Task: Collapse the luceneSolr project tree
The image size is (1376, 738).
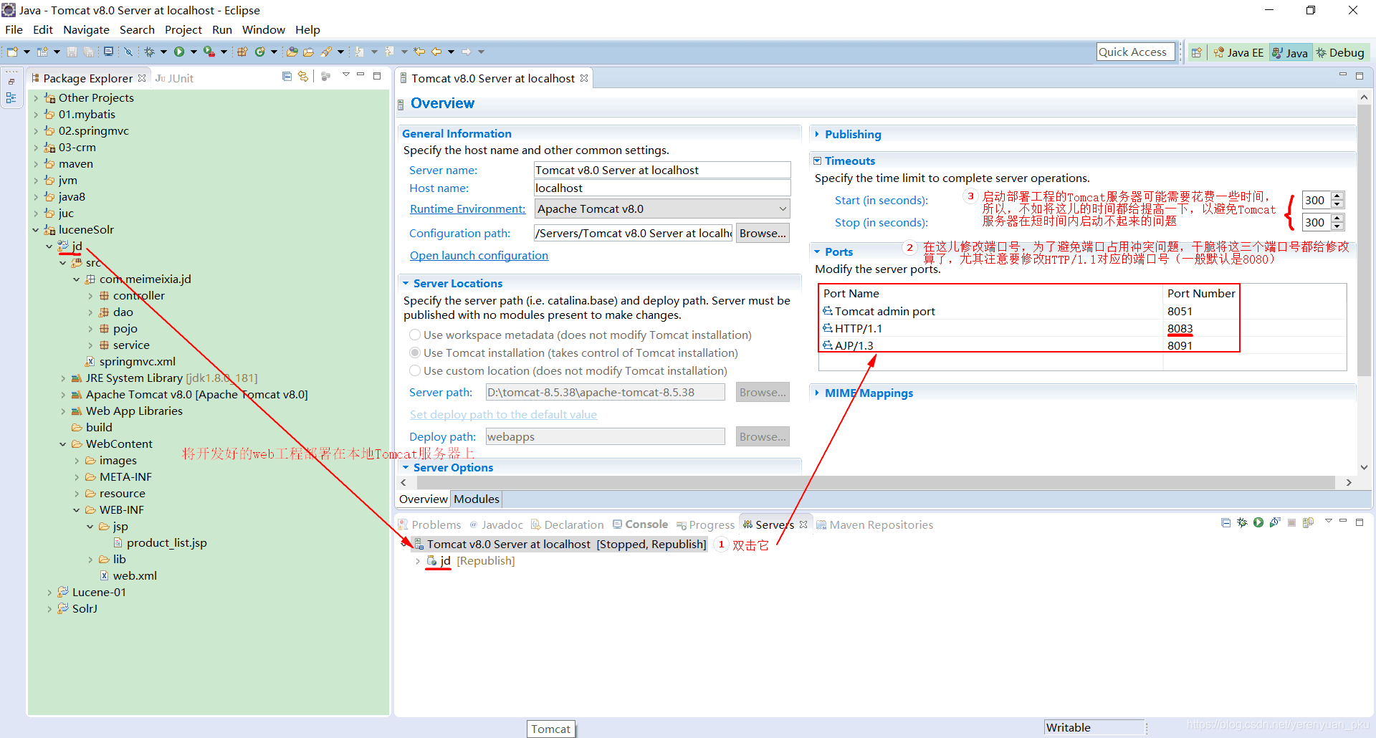Action: tap(36, 230)
